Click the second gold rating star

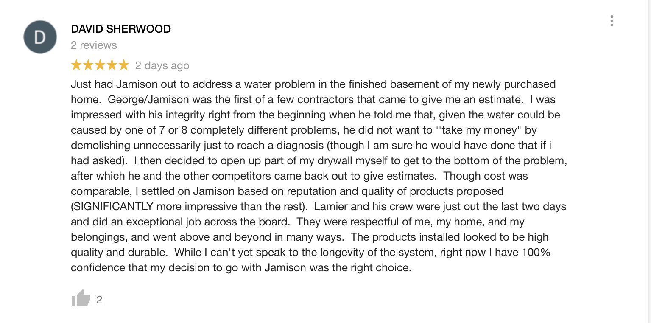click(88, 65)
